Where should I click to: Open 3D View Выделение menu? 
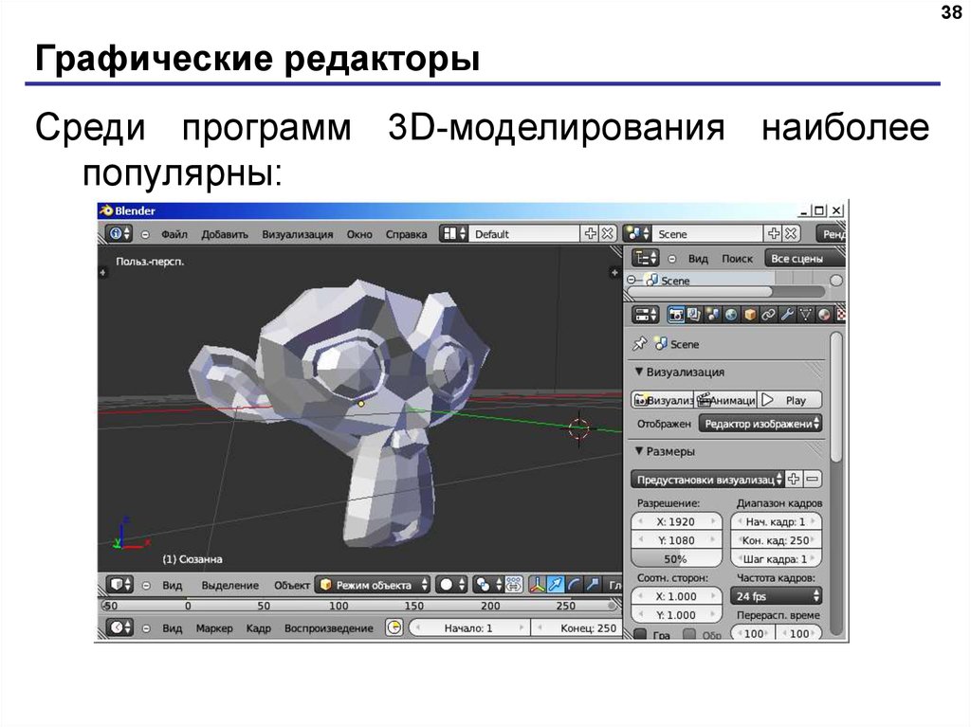pos(229,585)
